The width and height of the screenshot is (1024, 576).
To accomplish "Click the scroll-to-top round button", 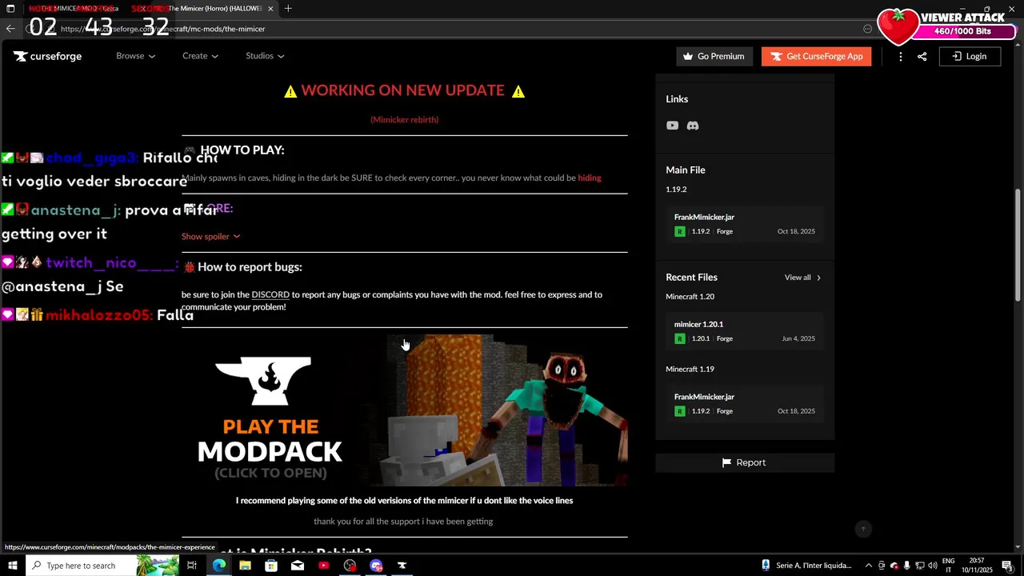I will [x=862, y=529].
